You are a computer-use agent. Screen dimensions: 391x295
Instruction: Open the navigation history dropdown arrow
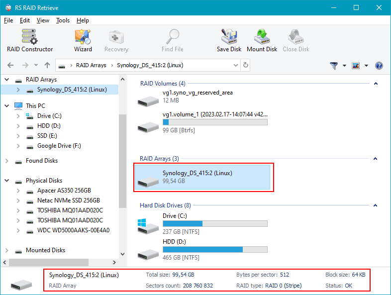(36, 65)
